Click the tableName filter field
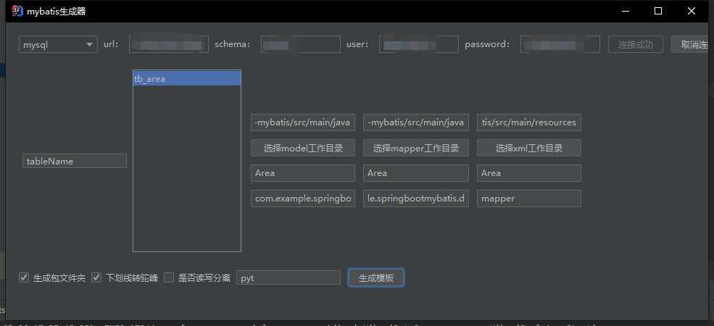The height and width of the screenshot is (326, 714). [75, 161]
